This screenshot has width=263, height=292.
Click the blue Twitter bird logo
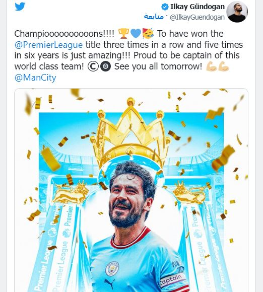pyautogui.click(x=20, y=7)
